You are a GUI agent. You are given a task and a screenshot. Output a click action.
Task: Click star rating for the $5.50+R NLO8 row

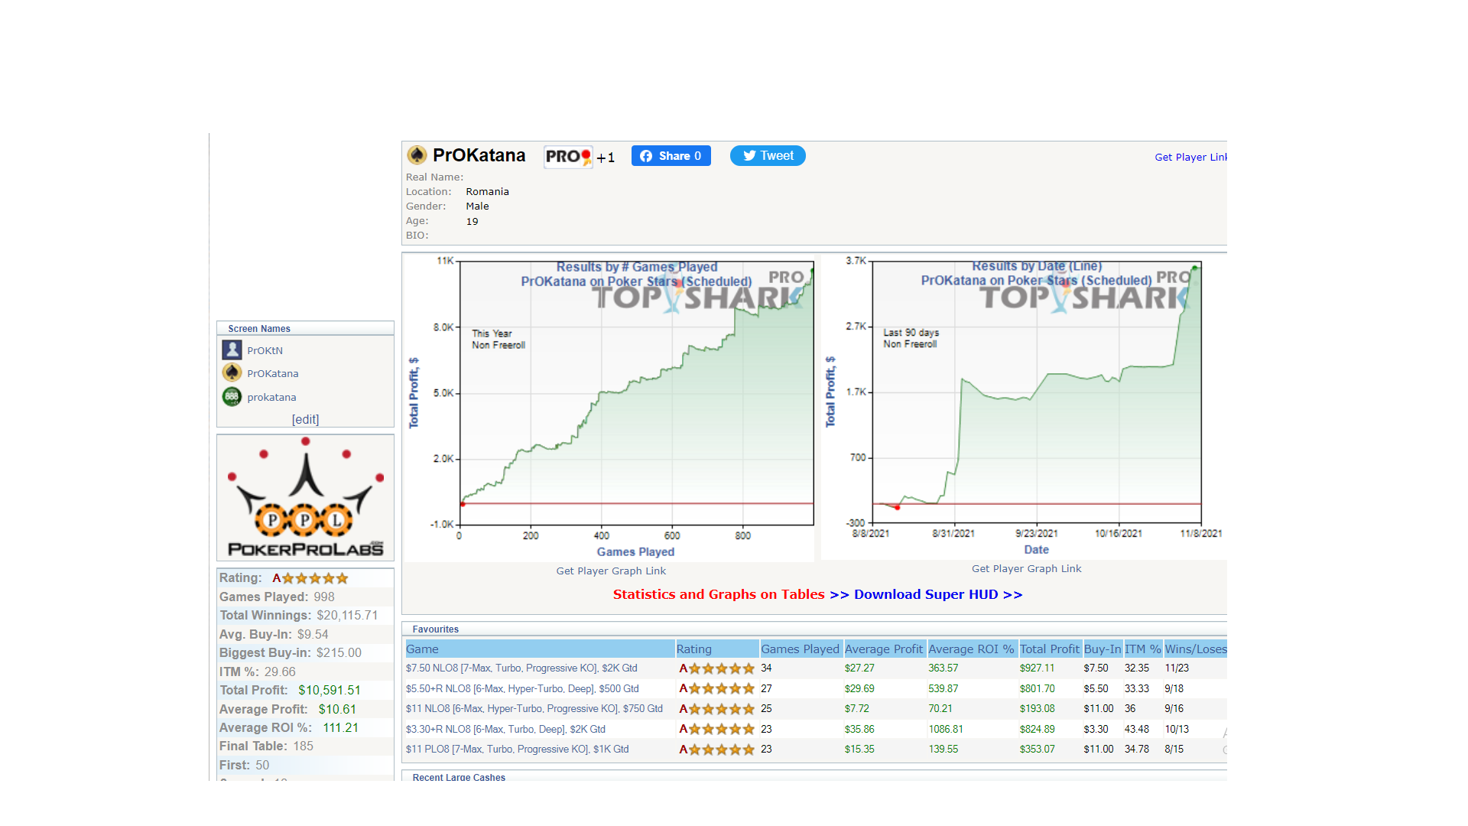(716, 689)
